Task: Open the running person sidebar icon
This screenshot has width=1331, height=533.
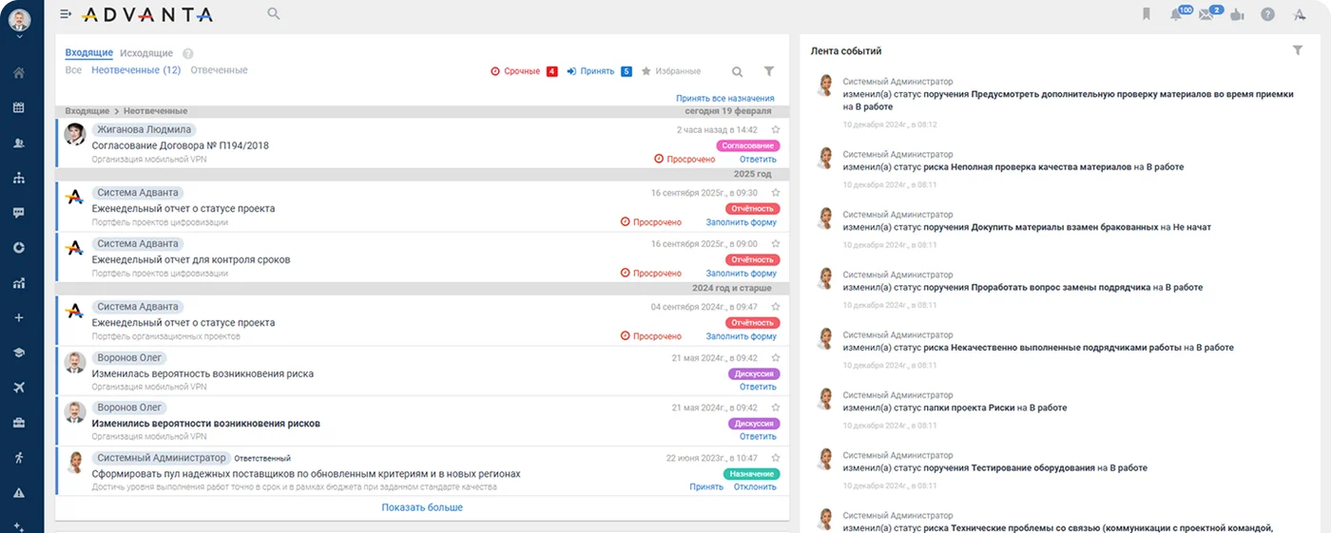Action: (18, 457)
